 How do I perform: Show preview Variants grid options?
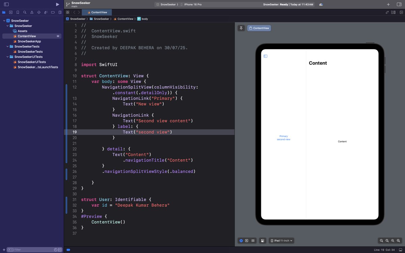click(x=253, y=241)
